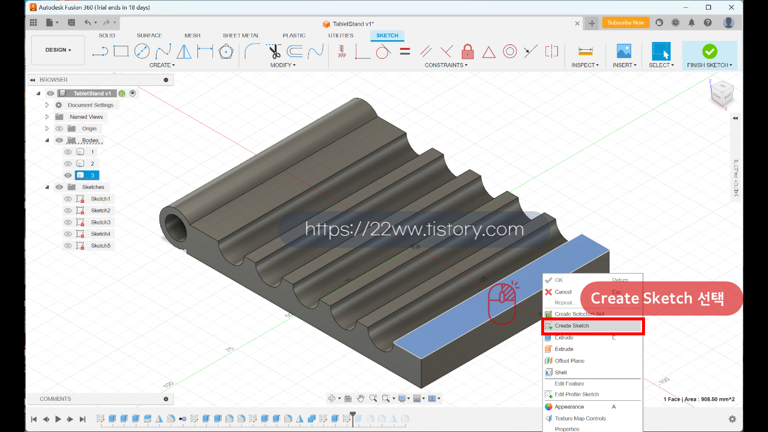Select the Offset modify tool
Screen dimensions: 768x432
pyautogui.click(x=295, y=52)
